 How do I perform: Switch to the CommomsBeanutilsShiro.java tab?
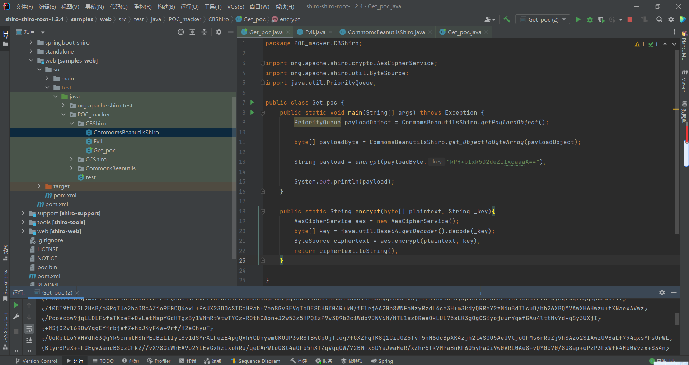click(x=386, y=32)
